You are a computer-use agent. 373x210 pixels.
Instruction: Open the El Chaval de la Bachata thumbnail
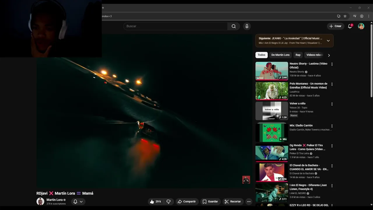coord(272,173)
